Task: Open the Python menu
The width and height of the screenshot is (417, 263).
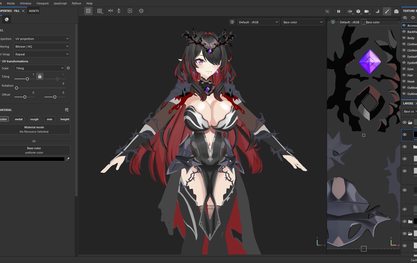Action: pyautogui.click(x=76, y=3)
